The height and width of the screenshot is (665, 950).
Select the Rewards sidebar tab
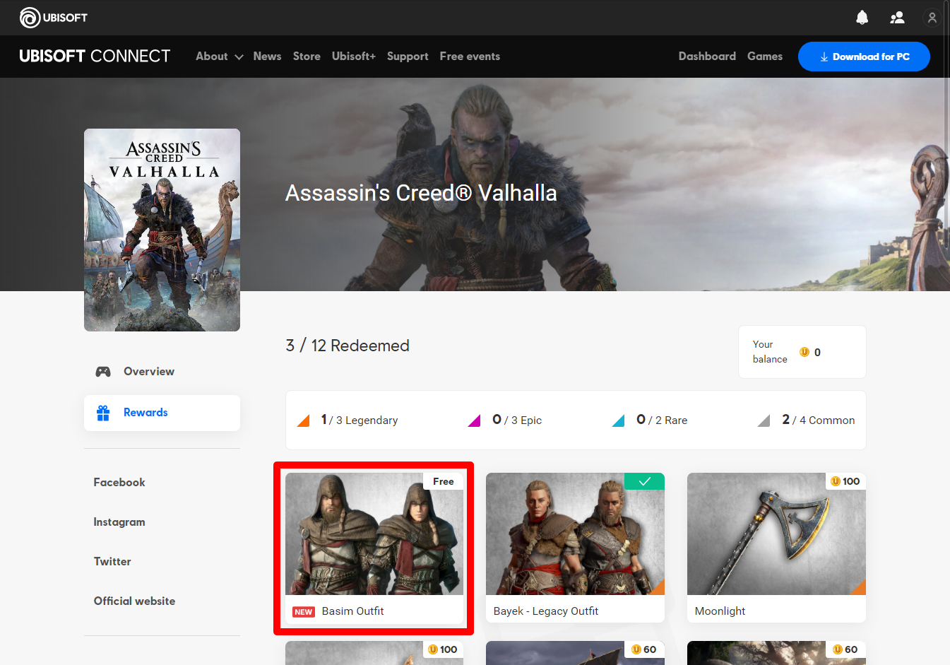pyautogui.click(x=162, y=413)
